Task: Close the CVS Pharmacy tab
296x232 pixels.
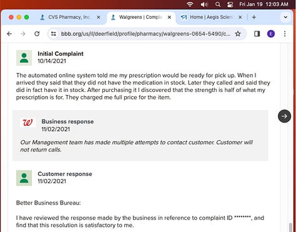Action: [x=99, y=18]
